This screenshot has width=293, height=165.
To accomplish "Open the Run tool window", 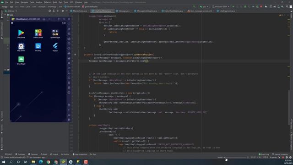I will point(93,154).
